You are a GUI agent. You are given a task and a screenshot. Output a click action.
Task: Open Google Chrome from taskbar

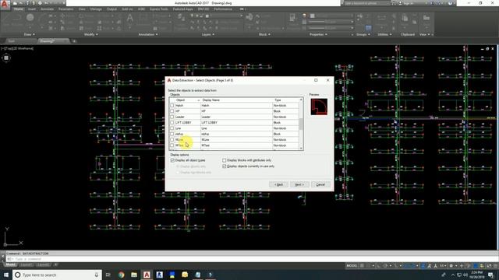(x=122, y=275)
